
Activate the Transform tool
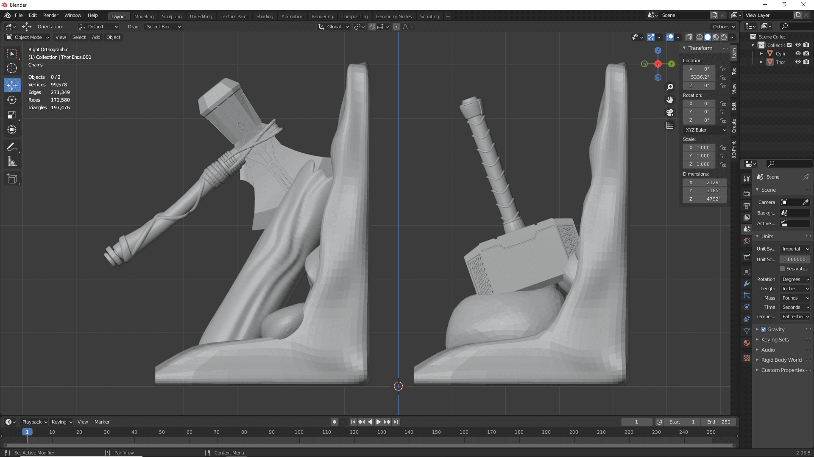tap(12, 130)
